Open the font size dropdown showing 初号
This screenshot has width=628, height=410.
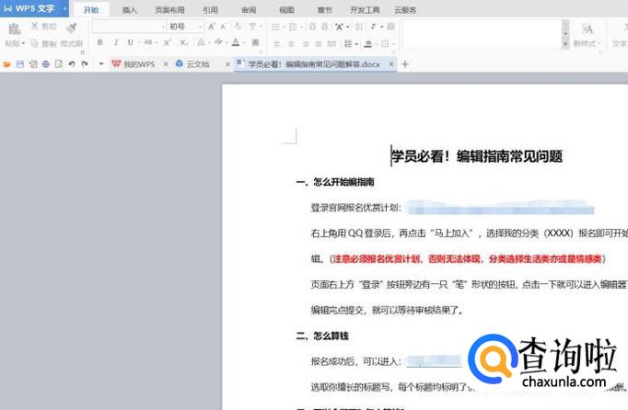point(200,27)
